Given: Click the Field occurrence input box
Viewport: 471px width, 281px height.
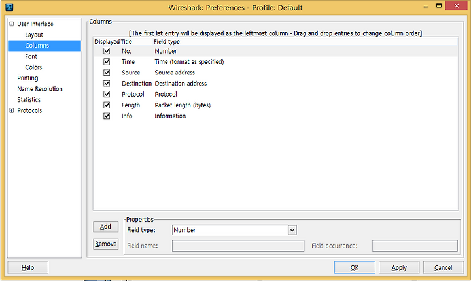Looking at the screenshot, I should click(415, 246).
